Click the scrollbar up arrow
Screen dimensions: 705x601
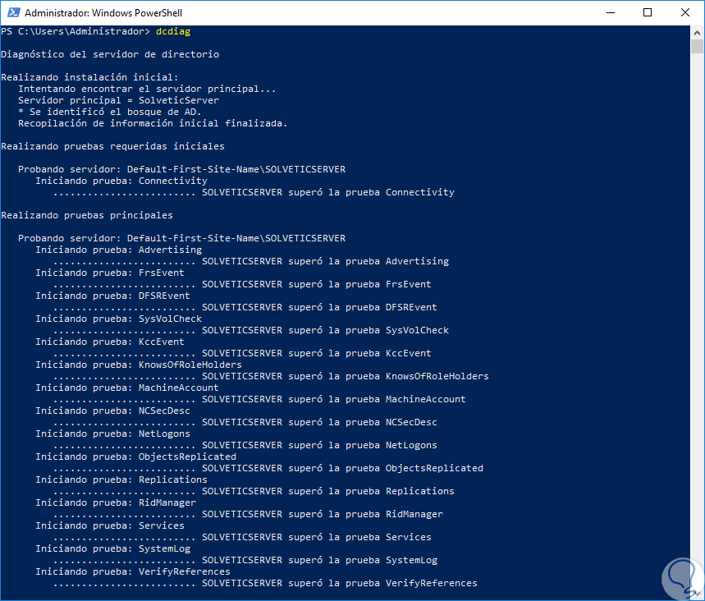click(x=697, y=32)
